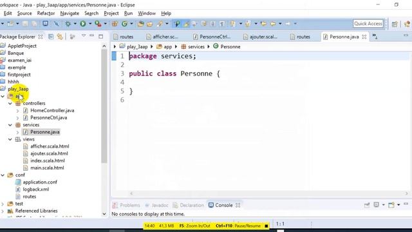The image size is (412, 232).
Task: Open the Source menu
Action: pyautogui.click(x=24, y=13)
